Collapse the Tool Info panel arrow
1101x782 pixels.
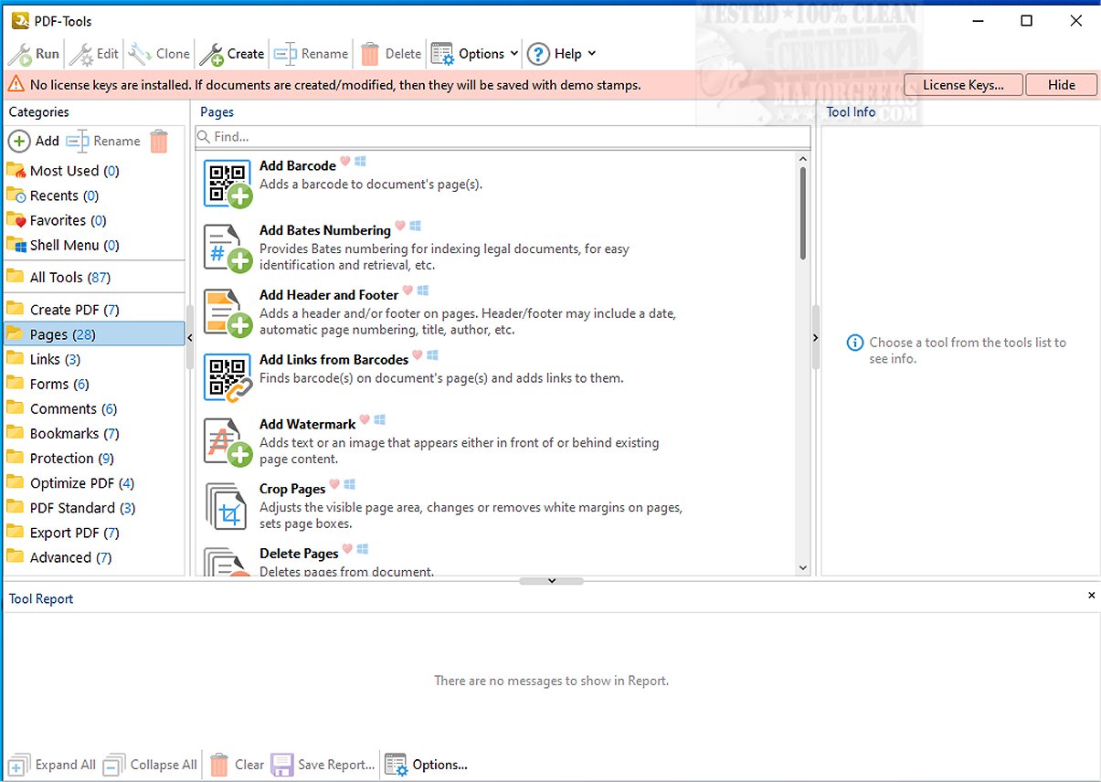(x=816, y=338)
